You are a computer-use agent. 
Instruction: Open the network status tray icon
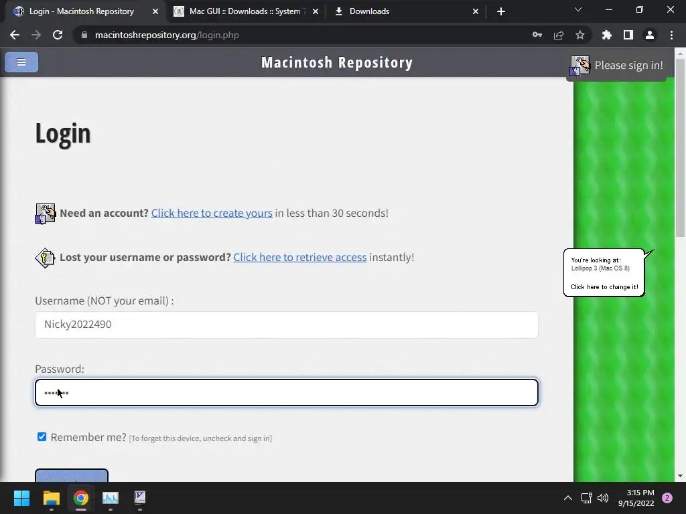(x=587, y=498)
